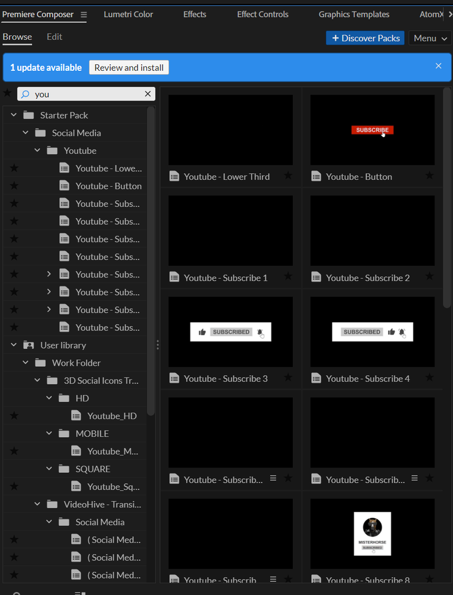453x595 pixels.
Task: Collapse the SQUARE folder chevron
Action: [49, 469]
